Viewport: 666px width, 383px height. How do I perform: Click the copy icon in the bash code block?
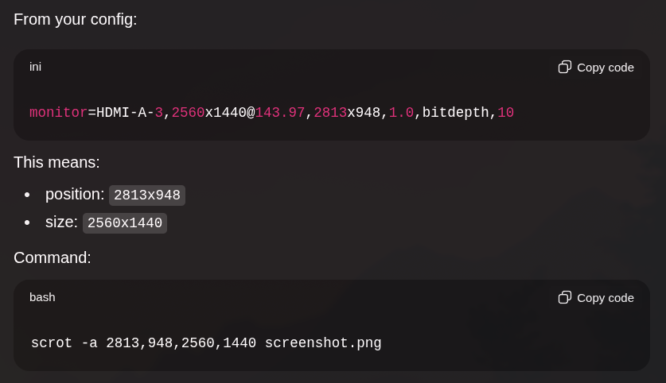[x=564, y=297]
